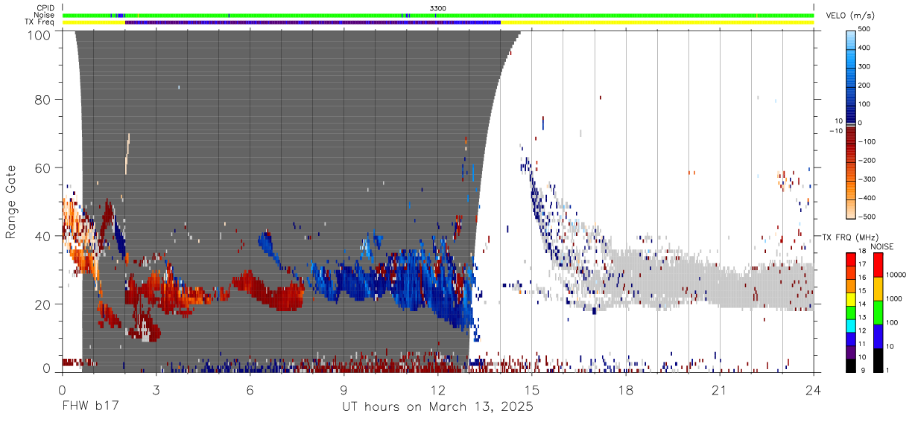Click the 6 hour tick on time axis

click(250, 389)
